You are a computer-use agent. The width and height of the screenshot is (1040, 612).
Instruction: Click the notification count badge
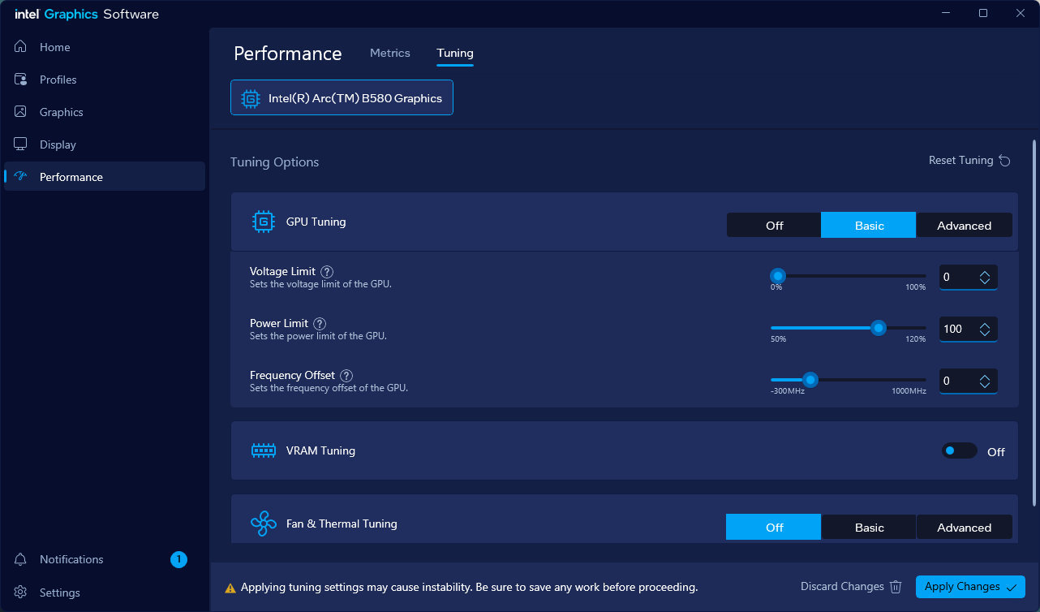178,559
